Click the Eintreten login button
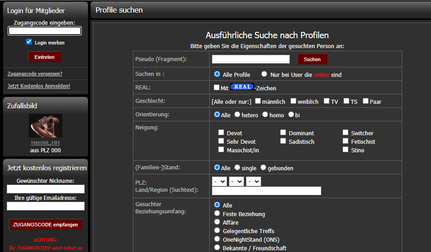The width and height of the screenshot is (431, 252). click(44, 57)
